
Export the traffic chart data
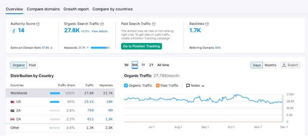290,65
